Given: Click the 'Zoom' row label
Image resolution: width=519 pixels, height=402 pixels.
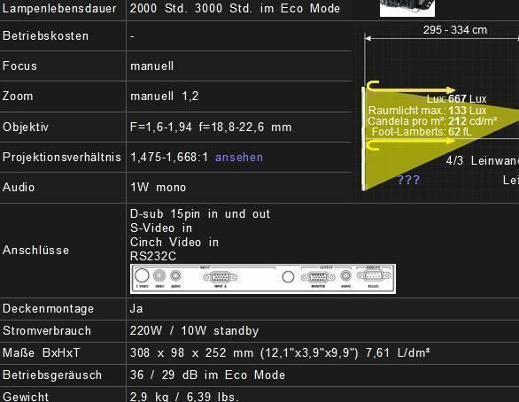Looking at the screenshot, I should click(18, 97).
